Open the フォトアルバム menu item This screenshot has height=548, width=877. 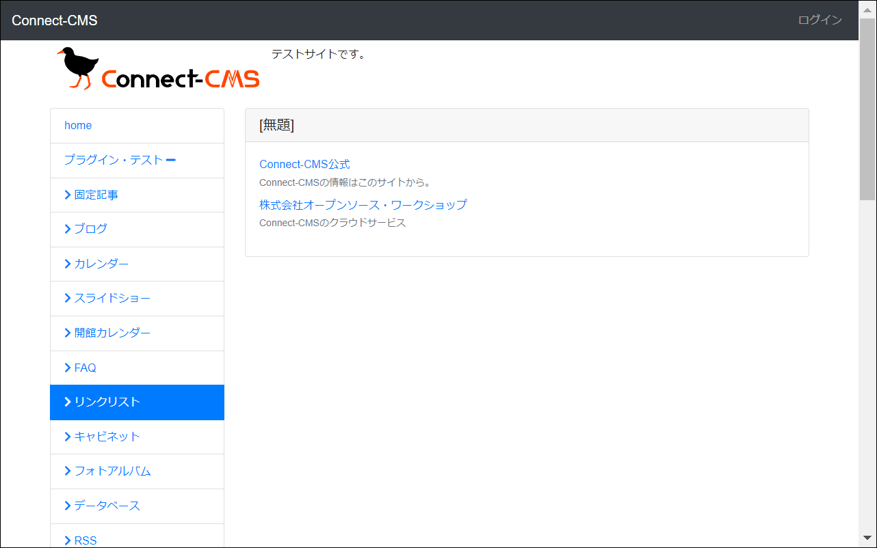tap(137, 471)
